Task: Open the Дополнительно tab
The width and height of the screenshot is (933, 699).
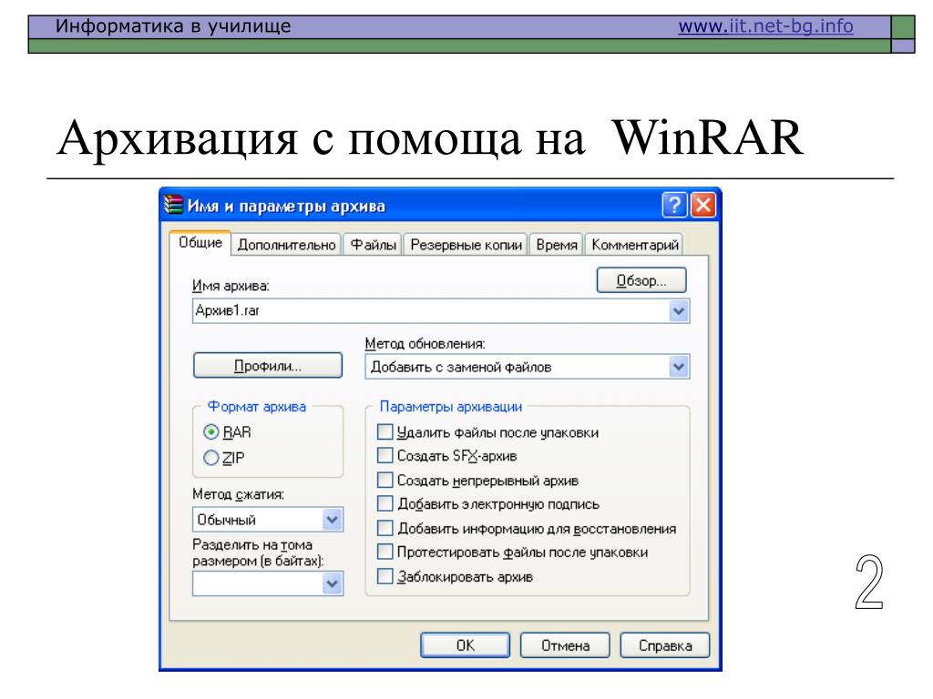Action: [x=286, y=245]
